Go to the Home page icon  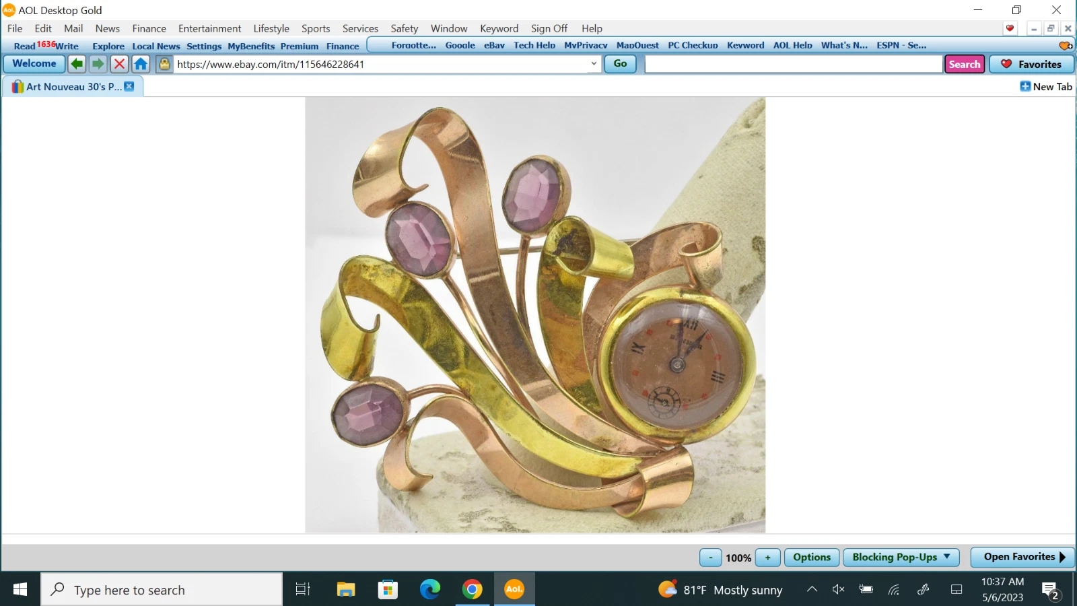pyautogui.click(x=141, y=64)
